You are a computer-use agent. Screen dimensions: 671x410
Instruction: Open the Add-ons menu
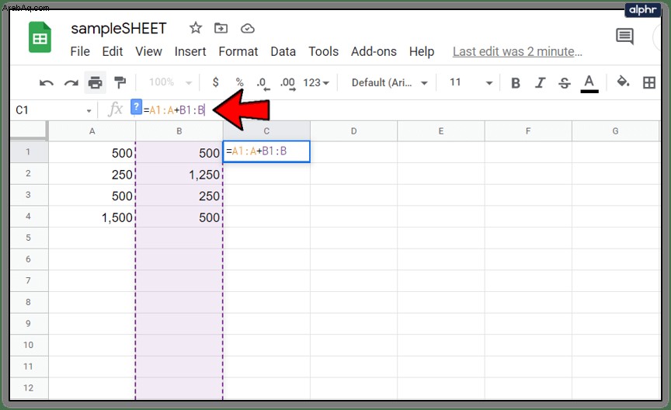coord(374,51)
